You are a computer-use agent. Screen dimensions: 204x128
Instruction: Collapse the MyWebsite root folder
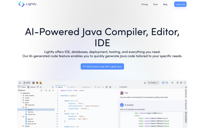coord(19,93)
